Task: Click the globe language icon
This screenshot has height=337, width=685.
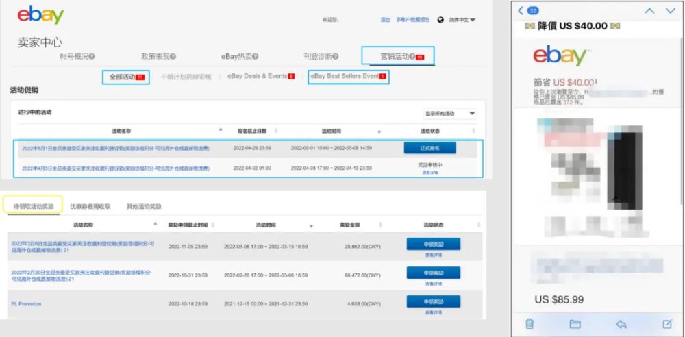Action: 440,20
